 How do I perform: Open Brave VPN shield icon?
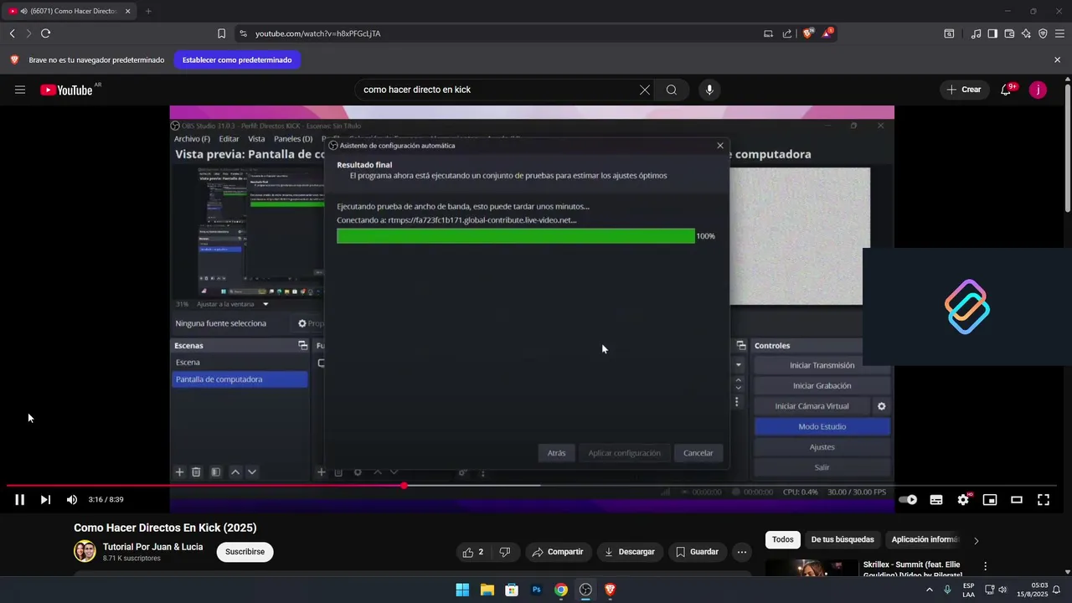1043,33
